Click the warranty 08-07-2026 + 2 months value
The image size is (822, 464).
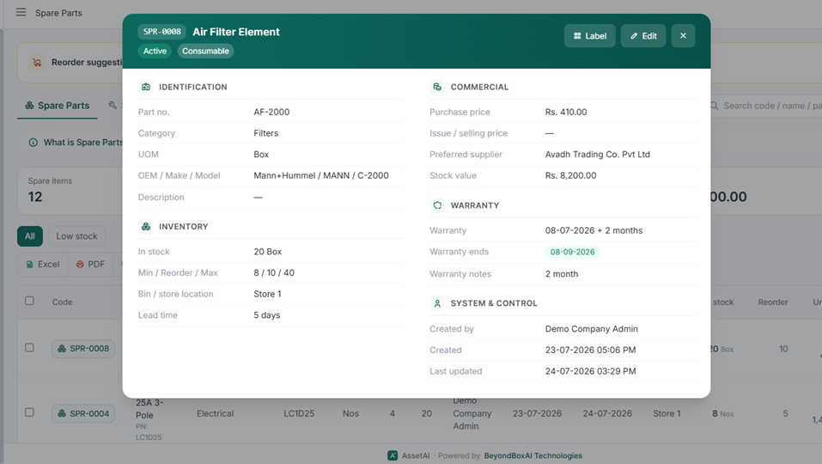pos(594,230)
